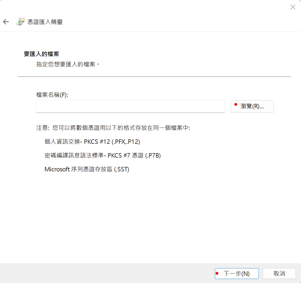Proceed with the 下一步(N) button
Image resolution: width=301 pixels, height=283 pixels.
(237, 273)
